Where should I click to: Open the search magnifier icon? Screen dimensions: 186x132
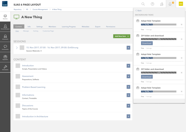(x=143, y=4)
